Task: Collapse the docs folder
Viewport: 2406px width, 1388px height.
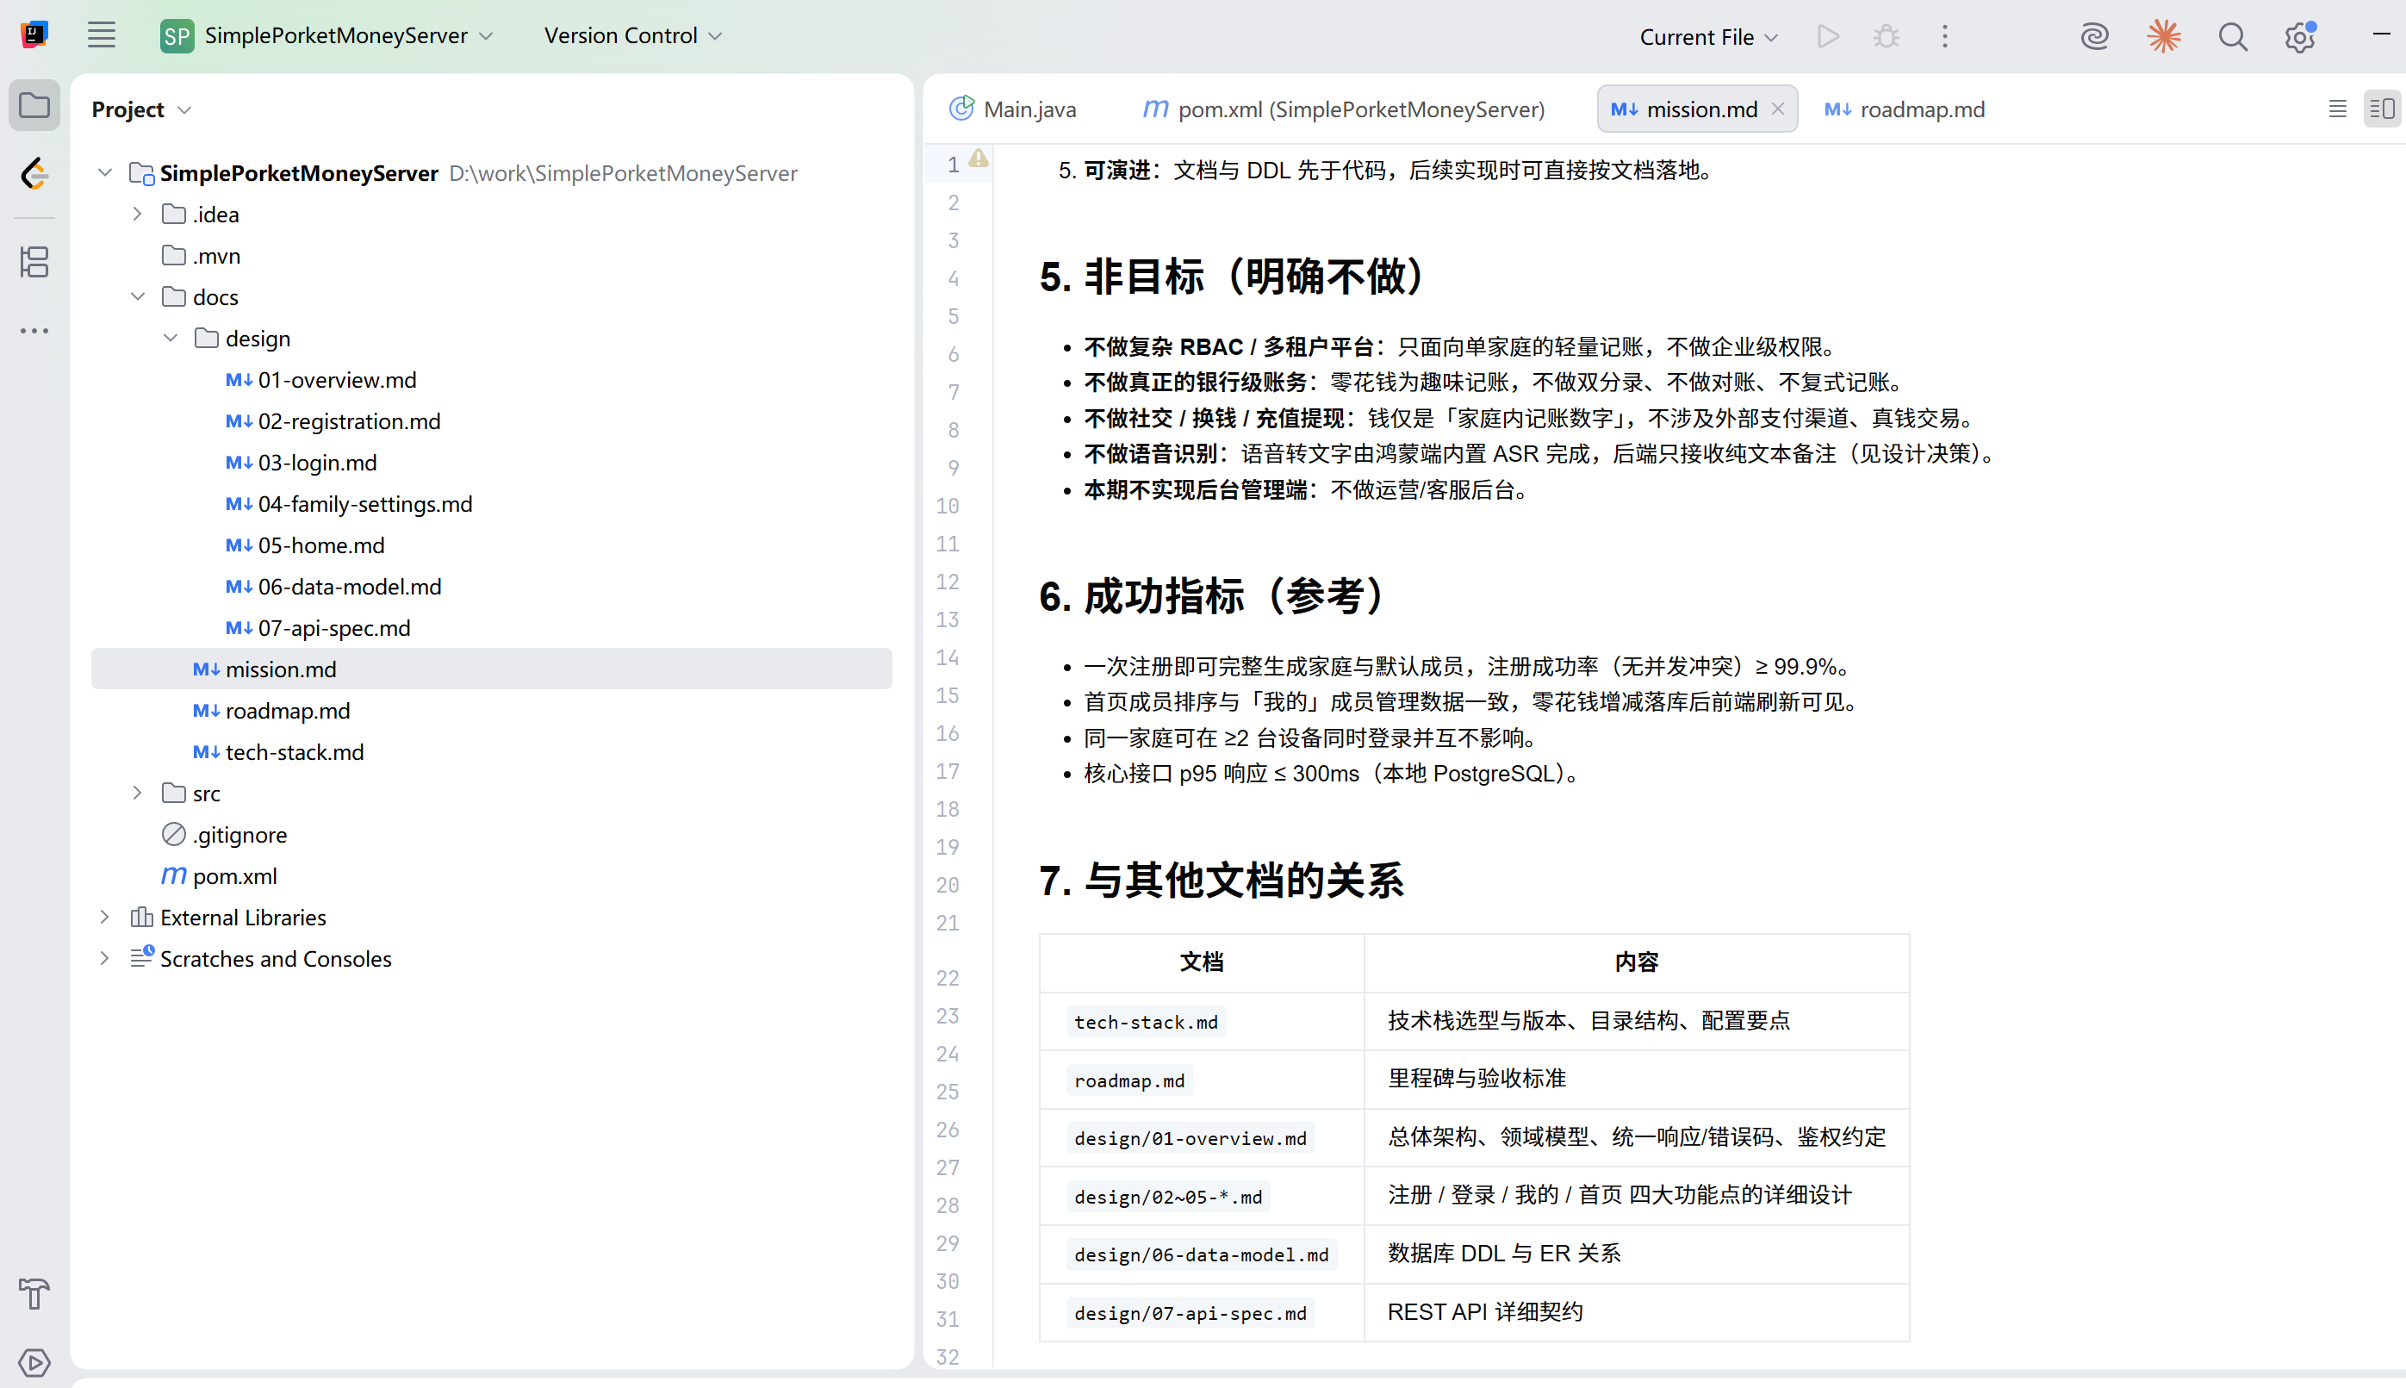Action: point(137,296)
